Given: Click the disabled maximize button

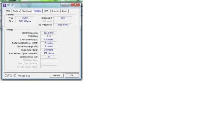Looking at the screenshot, I should [x=68, y=5].
